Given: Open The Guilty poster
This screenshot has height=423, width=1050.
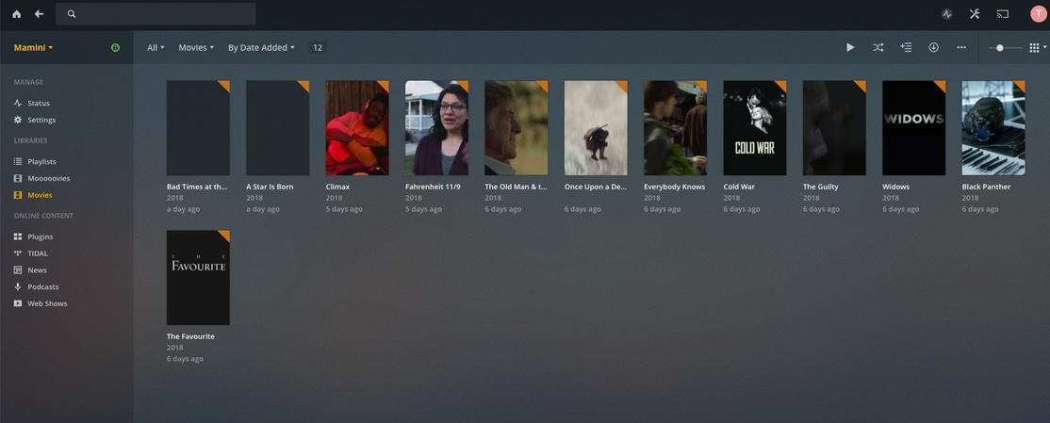Looking at the screenshot, I should click(834, 128).
